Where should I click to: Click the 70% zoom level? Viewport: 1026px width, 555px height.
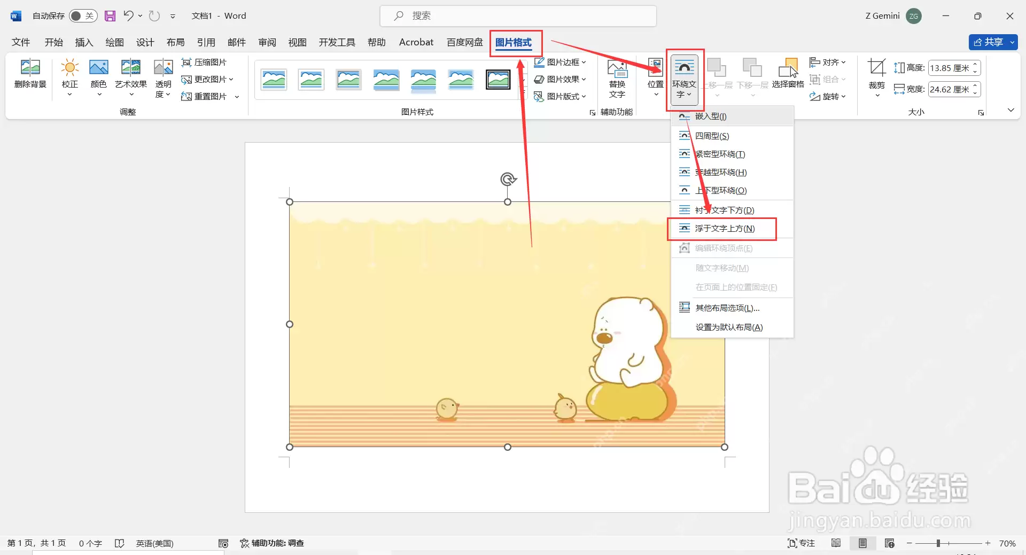pos(1007,543)
